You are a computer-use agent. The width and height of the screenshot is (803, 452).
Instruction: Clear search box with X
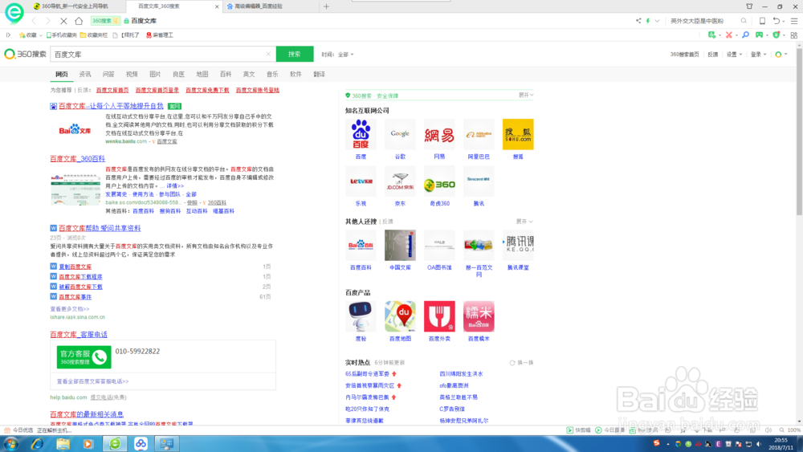point(268,54)
